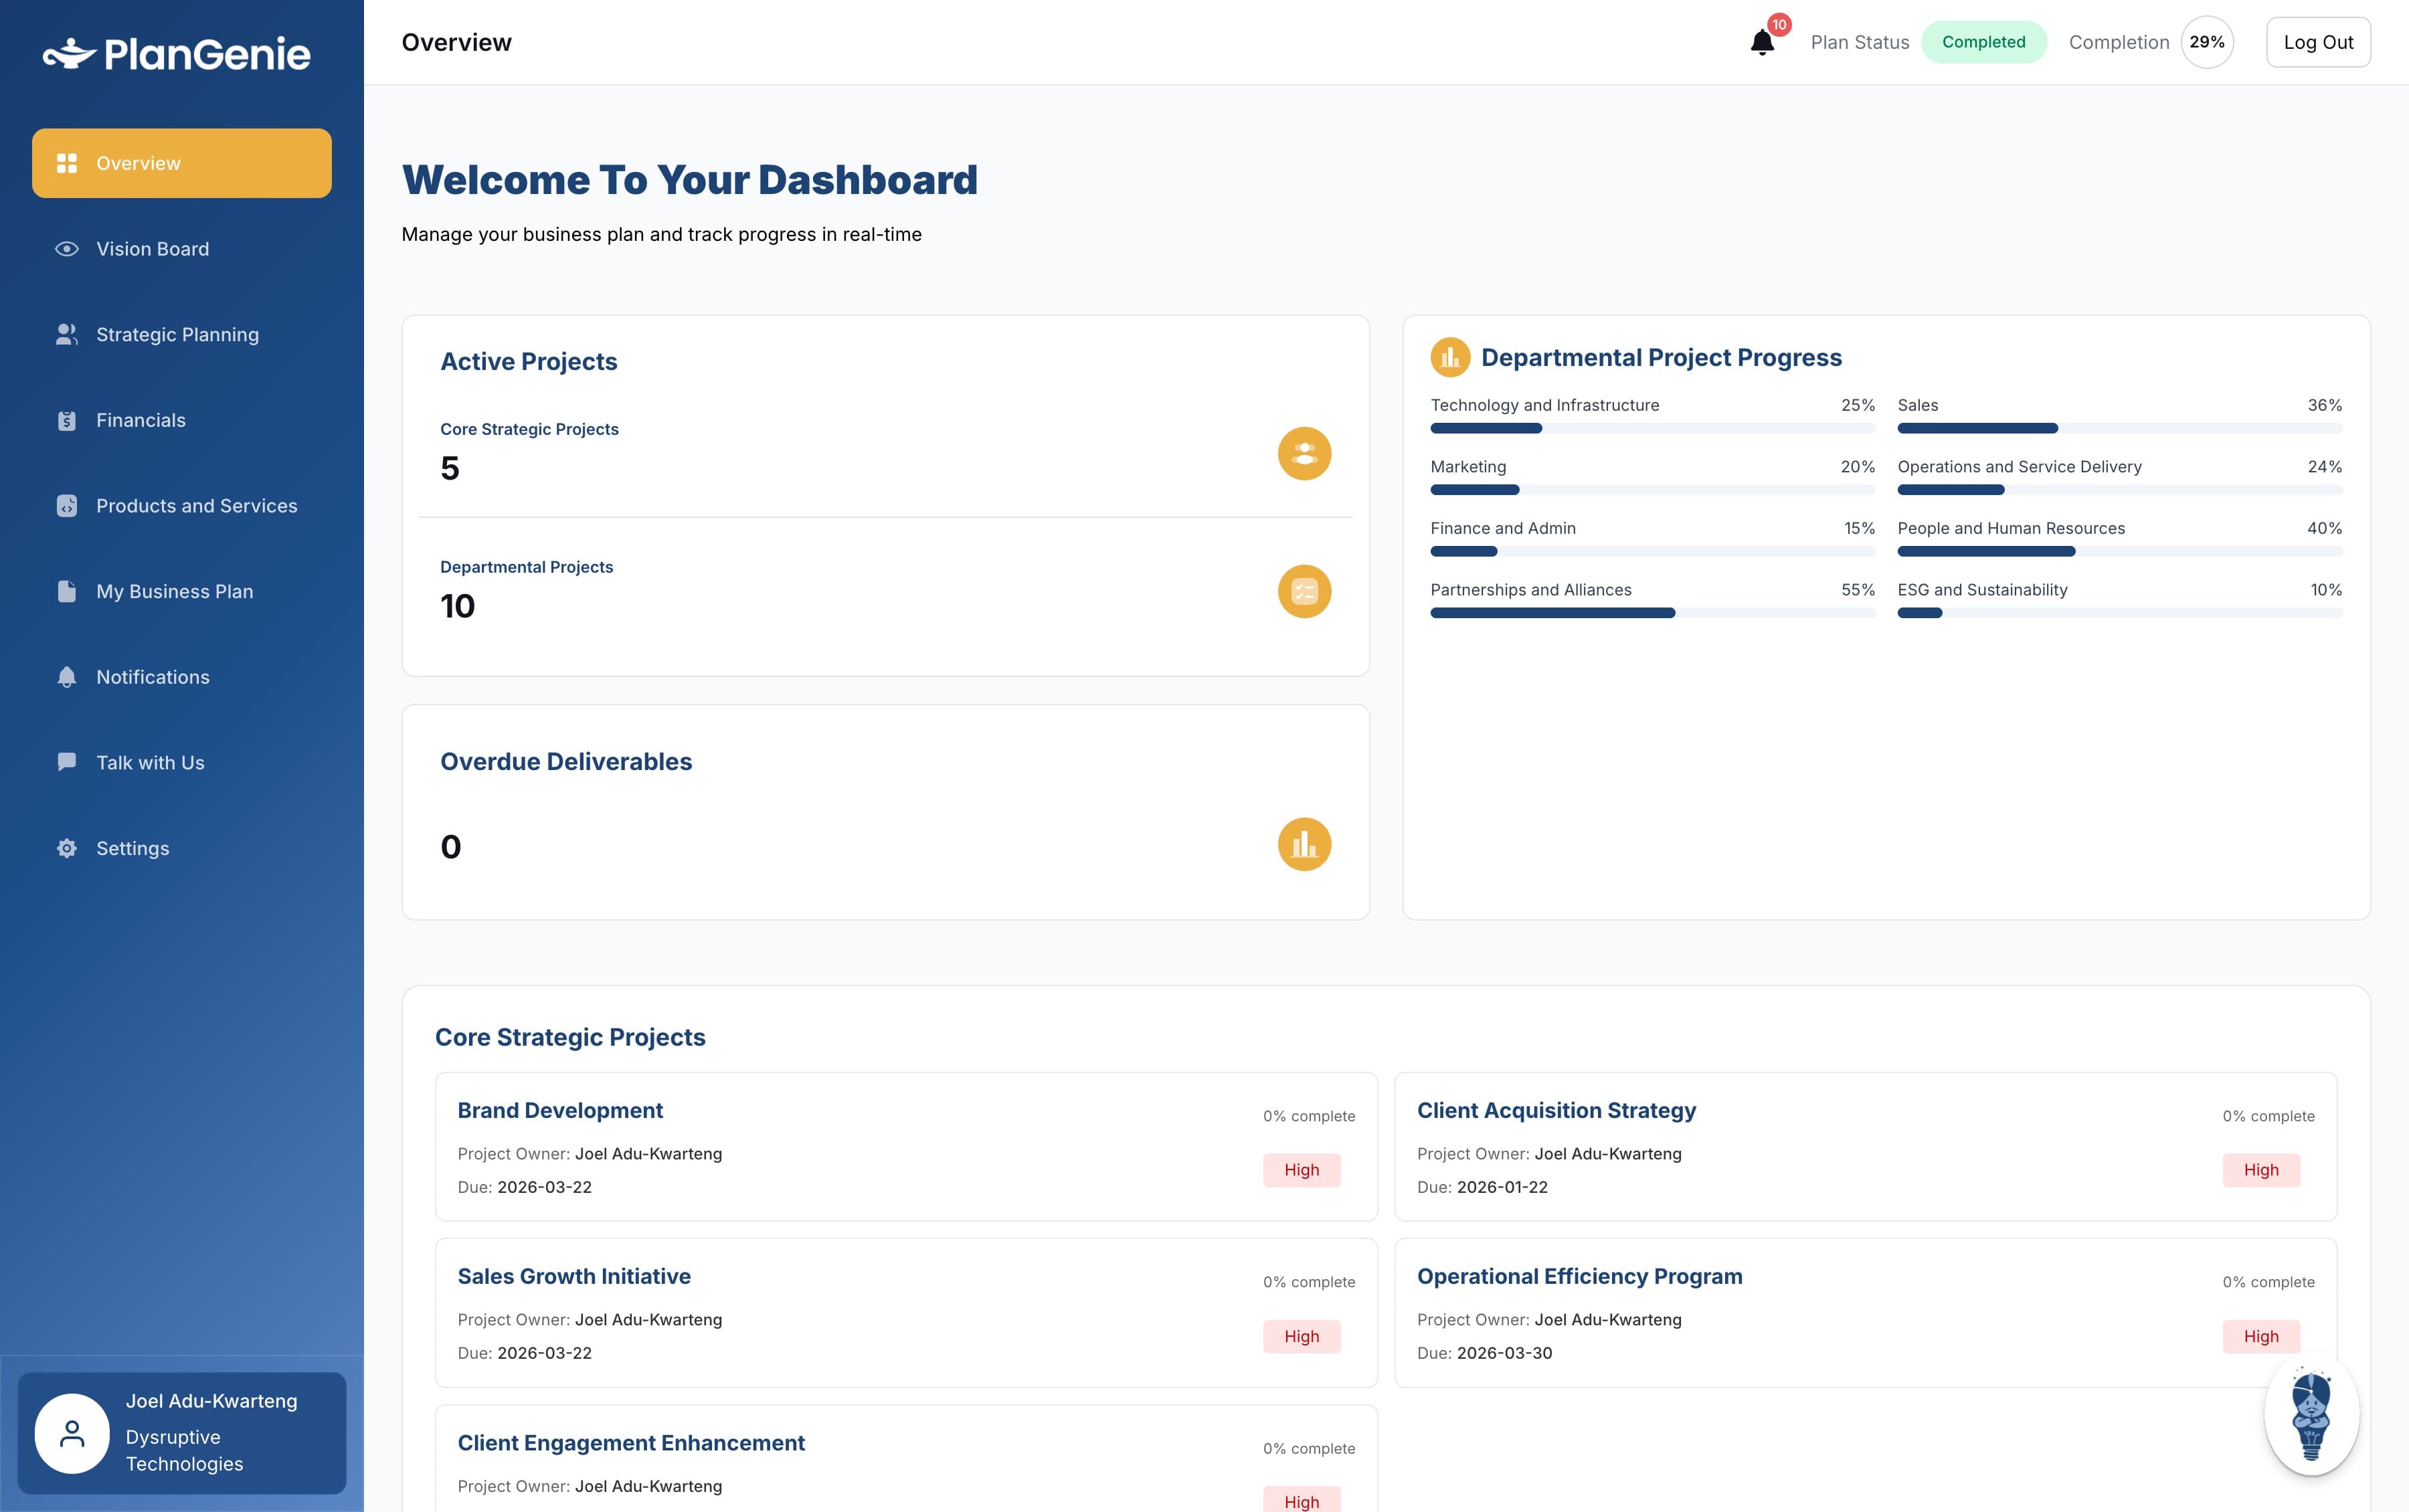Navigate to Products and Services
Viewport: 2409px width, 1512px height.
click(196, 506)
